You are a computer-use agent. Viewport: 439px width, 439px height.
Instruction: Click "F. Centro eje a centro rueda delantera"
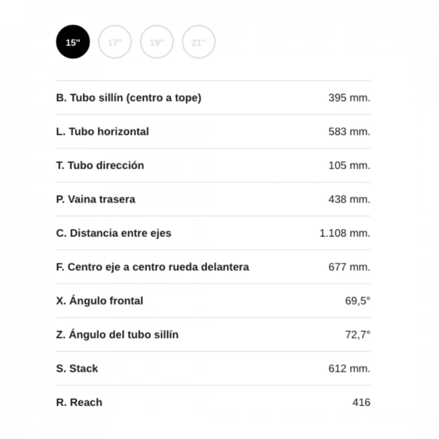(153, 267)
